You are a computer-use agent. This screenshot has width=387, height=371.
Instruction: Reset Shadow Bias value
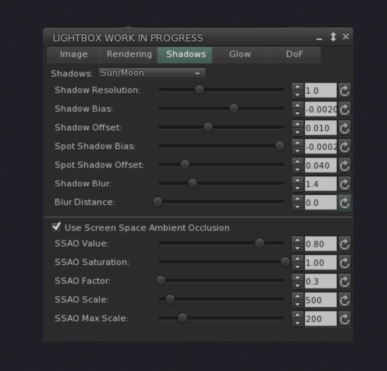point(344,109)
